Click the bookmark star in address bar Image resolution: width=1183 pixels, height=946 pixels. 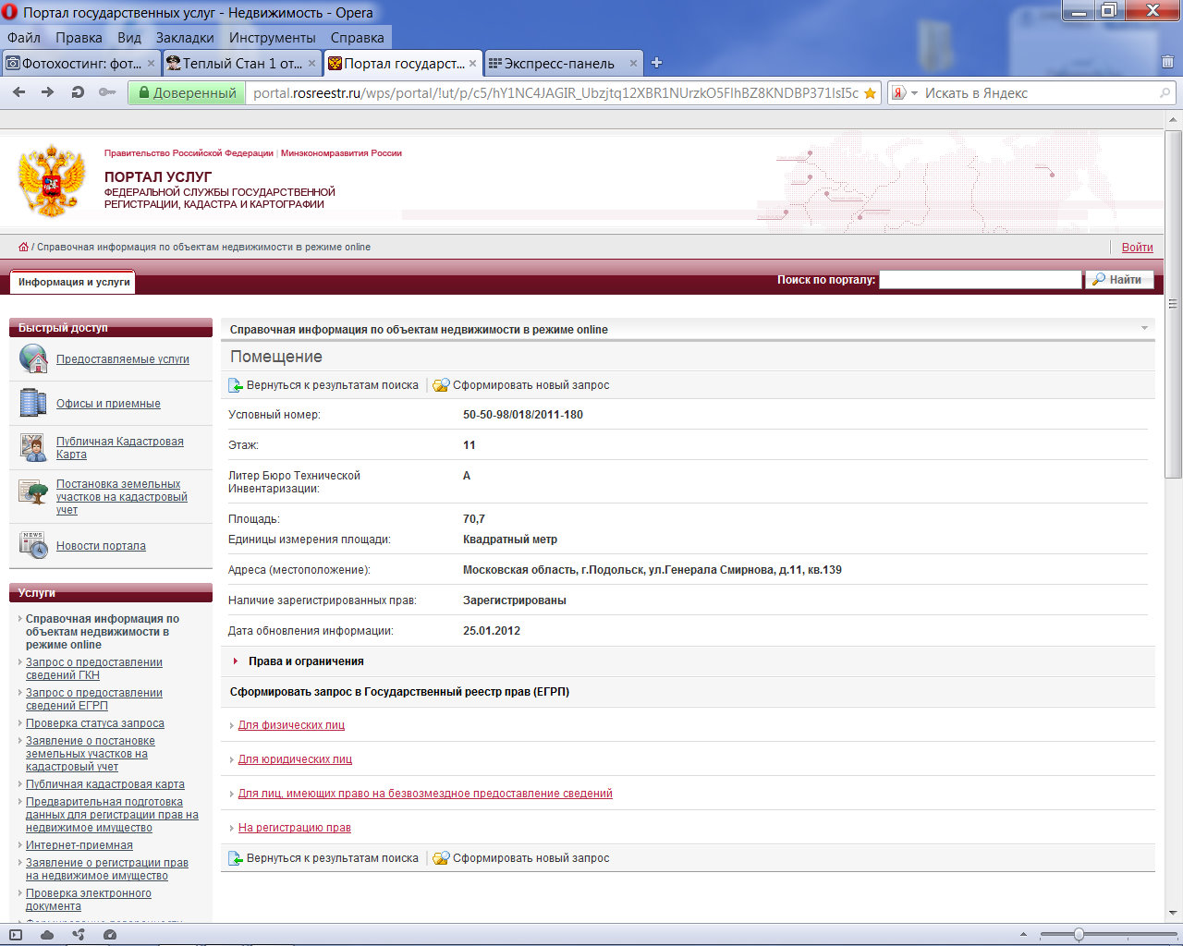point(870,93)
